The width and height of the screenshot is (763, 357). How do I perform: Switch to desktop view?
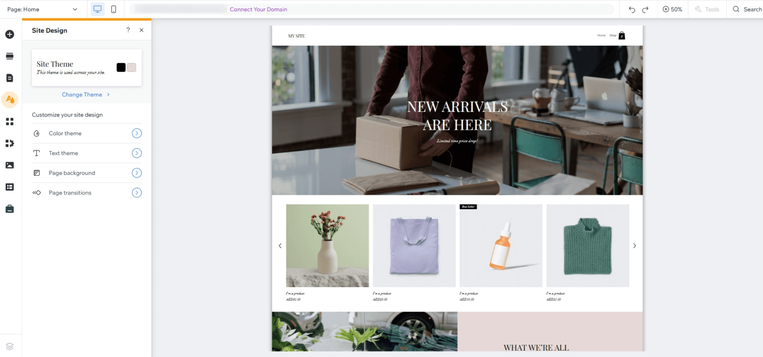[x=97, y=9]
